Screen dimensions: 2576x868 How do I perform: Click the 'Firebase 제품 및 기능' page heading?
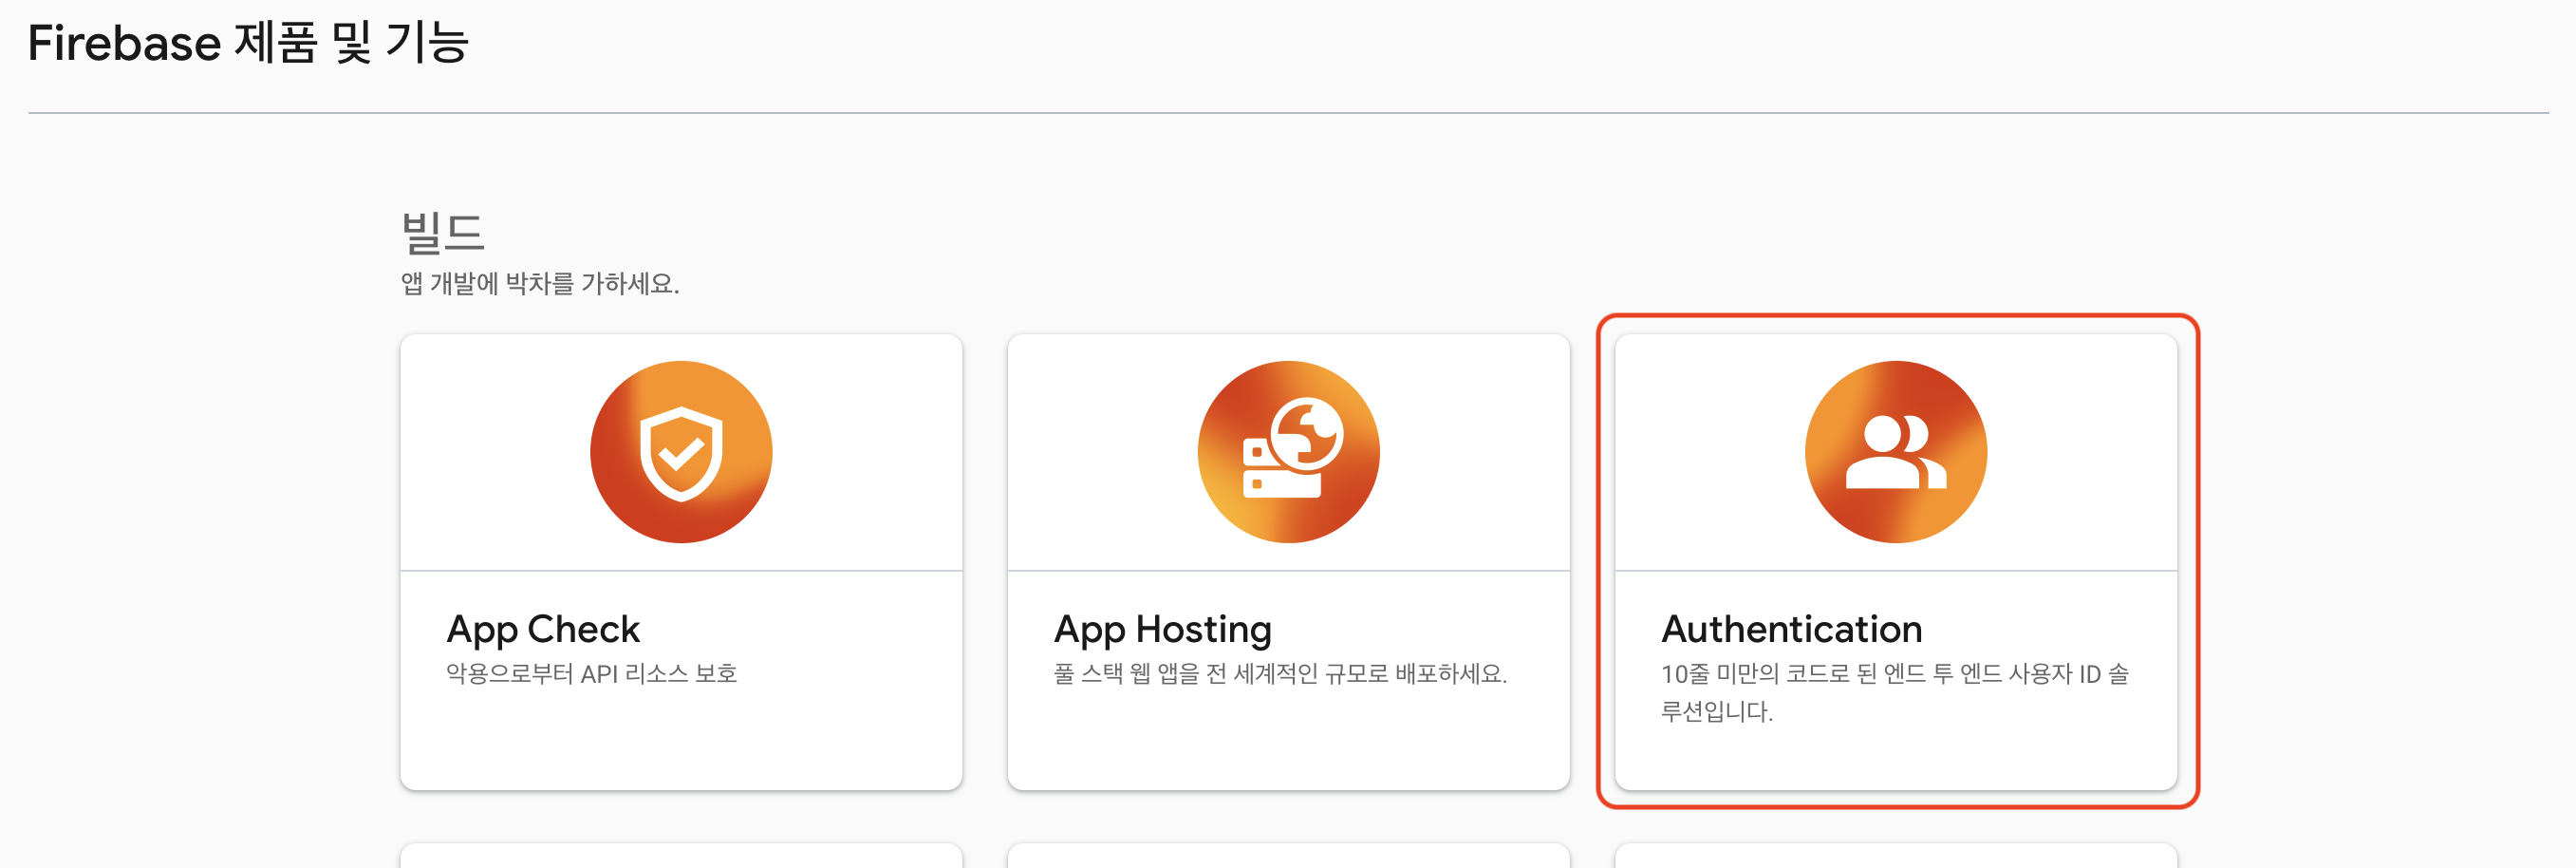coord(248,43)
